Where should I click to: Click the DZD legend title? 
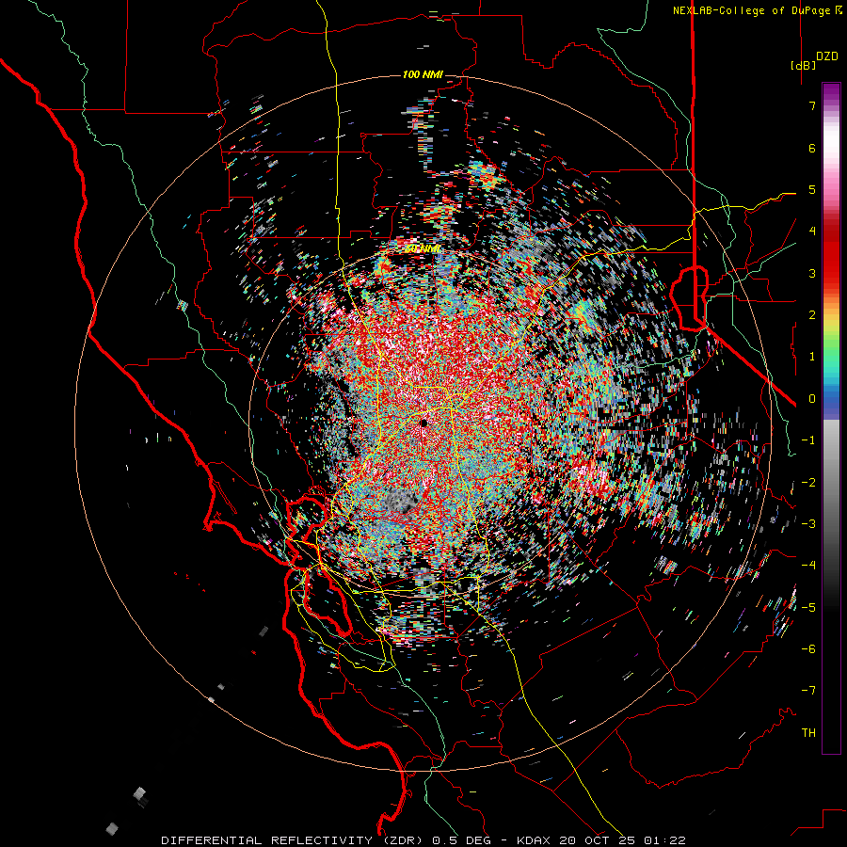[x=827, y=56]
